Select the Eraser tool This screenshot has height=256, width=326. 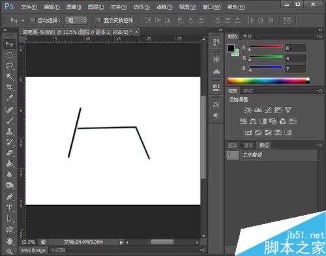pos(9,153)
